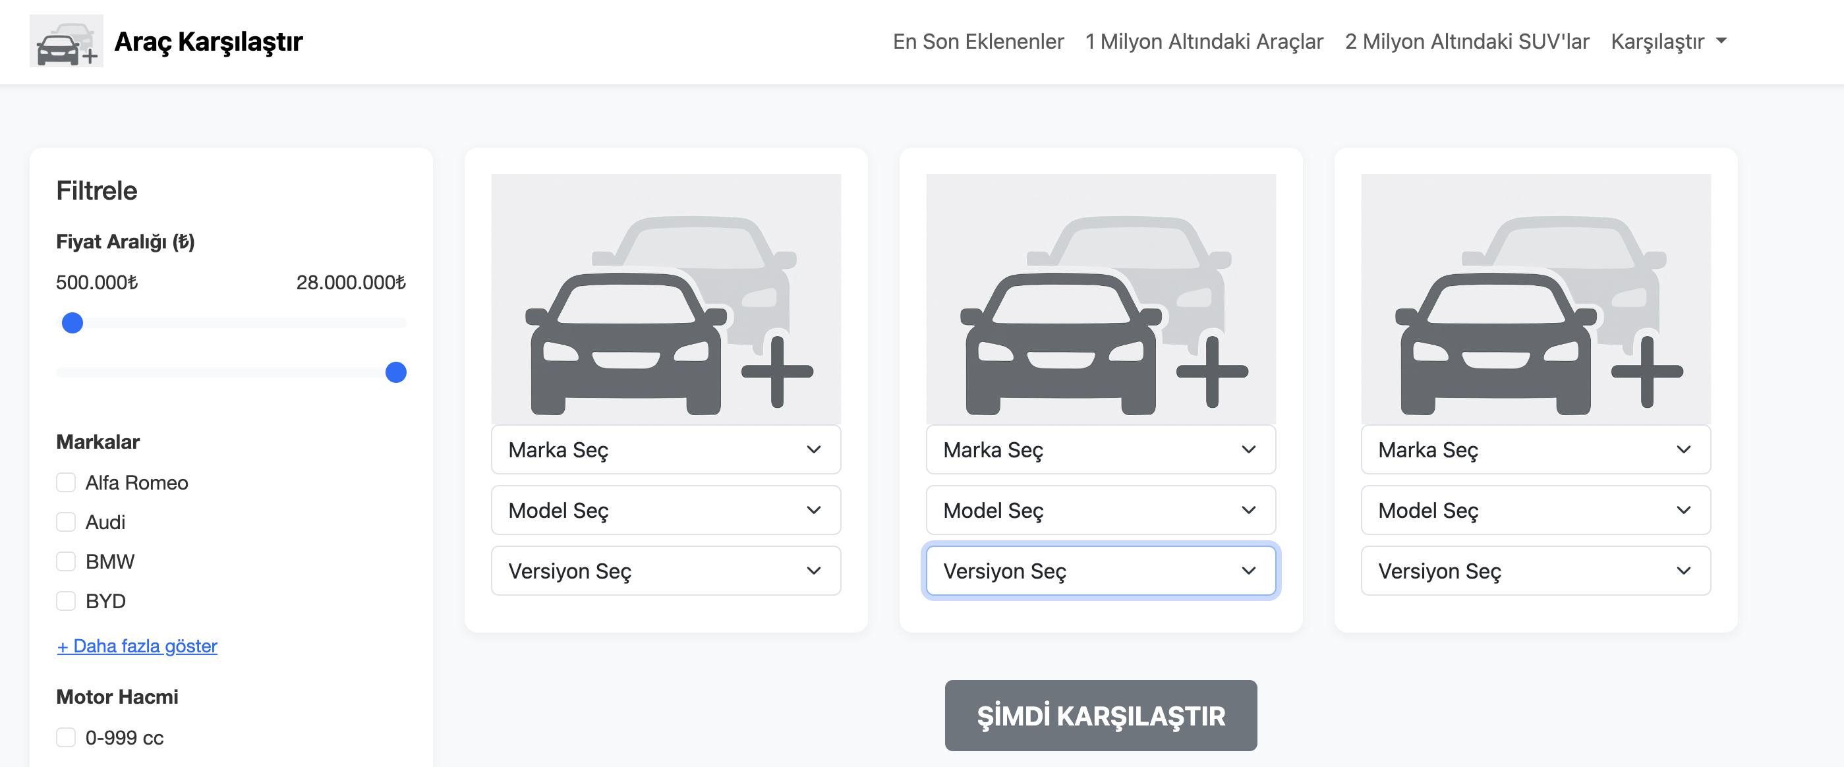Expand the third card's Model Seç dropdown
The width and height of the screenshot is (1844, 767).
(x=1535, y=510)
